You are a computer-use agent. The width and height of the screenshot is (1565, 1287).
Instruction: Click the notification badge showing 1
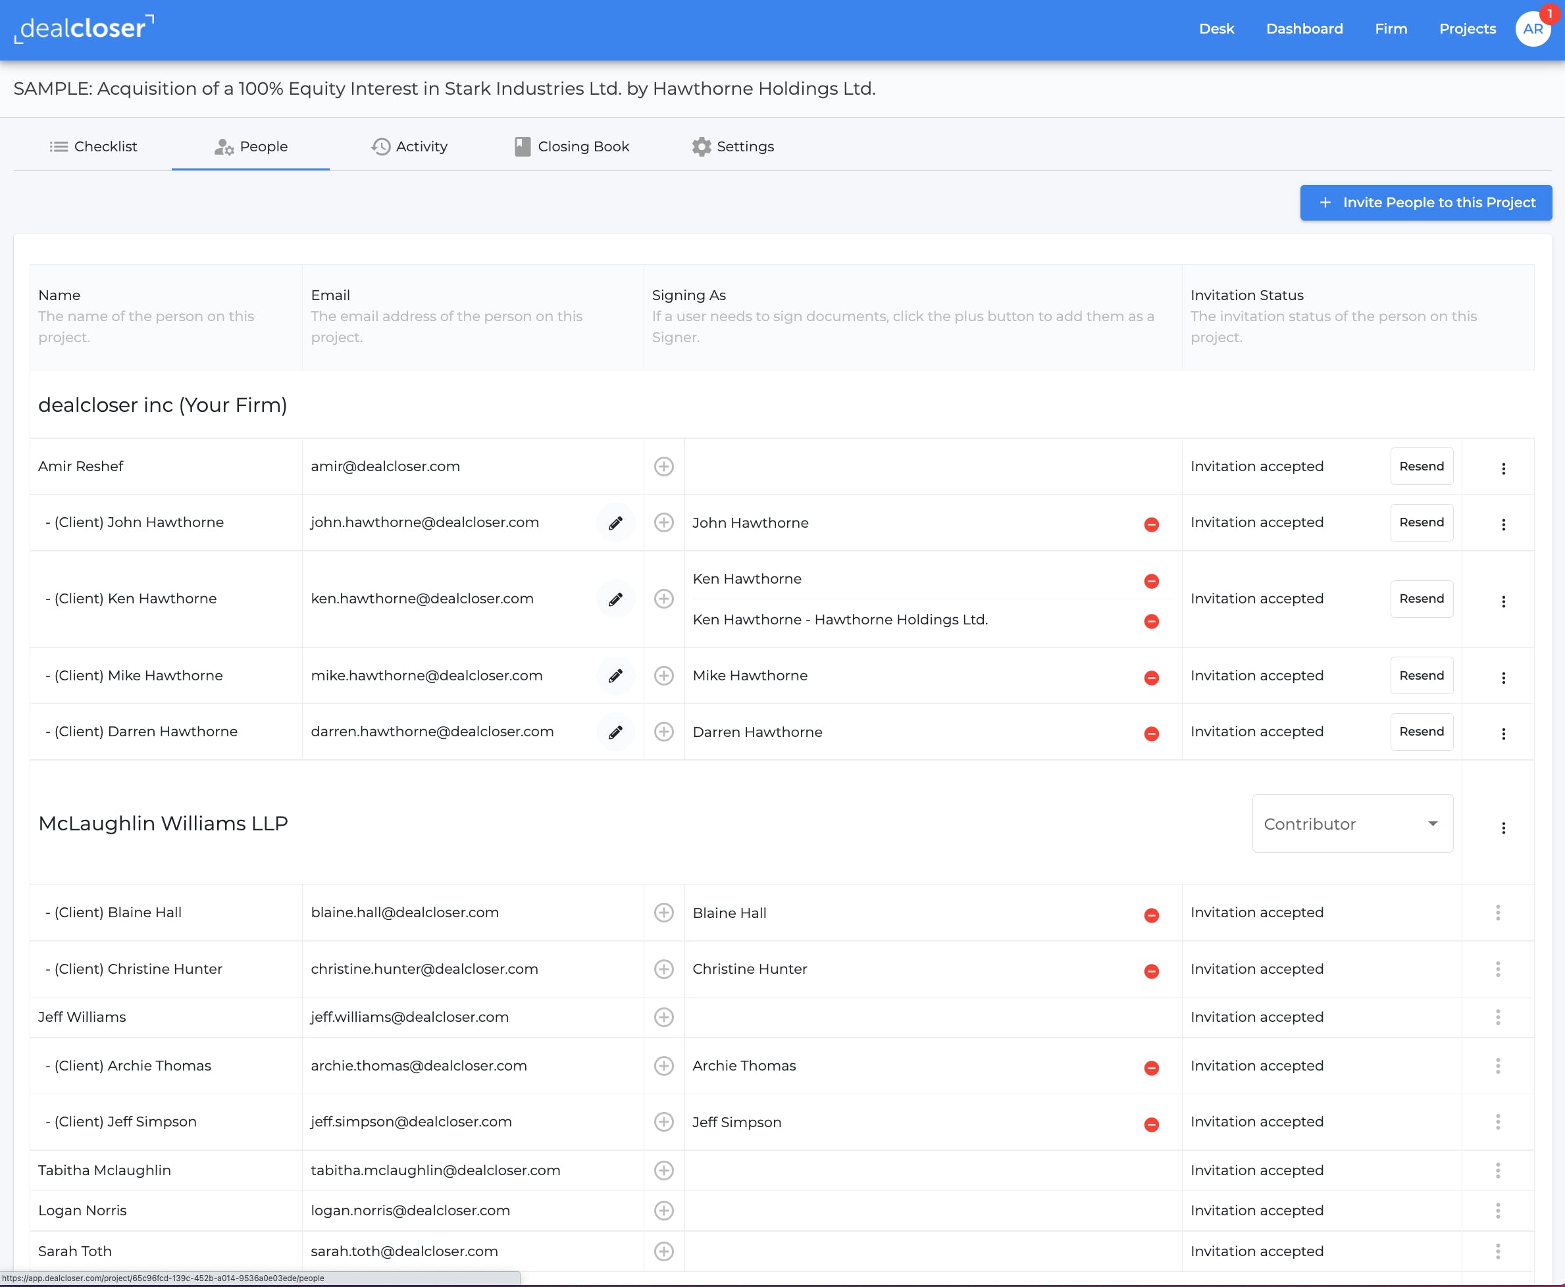(1549, 14)
